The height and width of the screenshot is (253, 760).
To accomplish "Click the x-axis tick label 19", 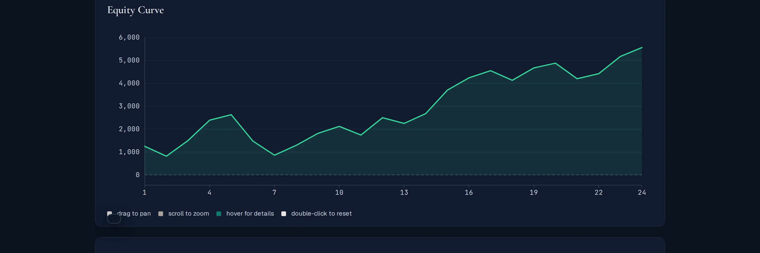I will [x=534, y=193].
